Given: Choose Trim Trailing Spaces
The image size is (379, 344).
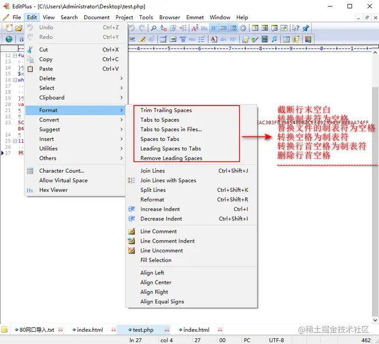Looking at the screenshot, I should point(166,110).
